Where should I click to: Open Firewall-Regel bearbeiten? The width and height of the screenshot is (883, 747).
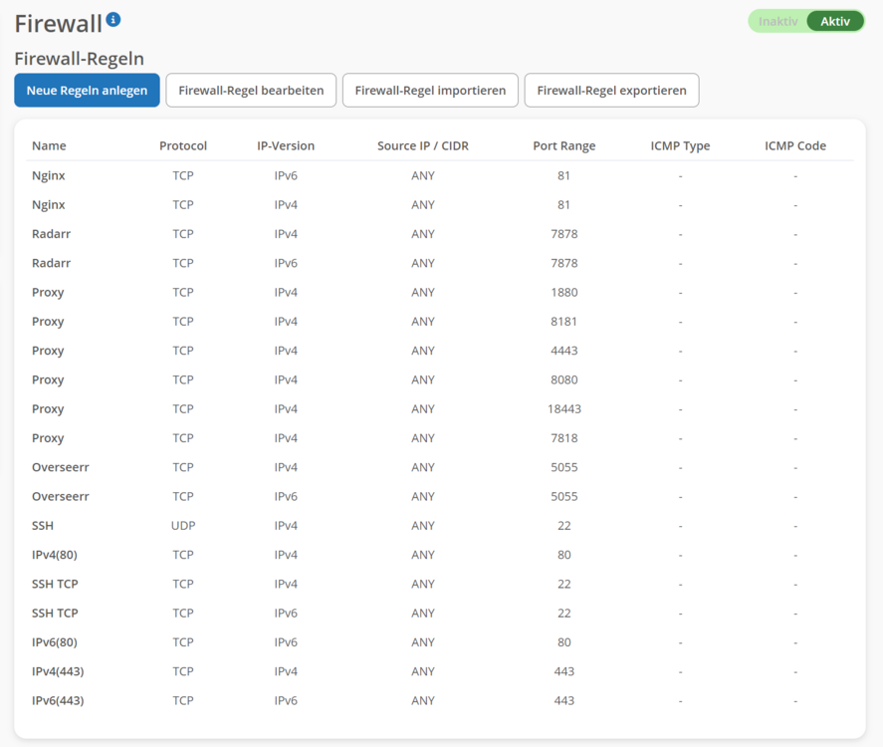(251, 90)
